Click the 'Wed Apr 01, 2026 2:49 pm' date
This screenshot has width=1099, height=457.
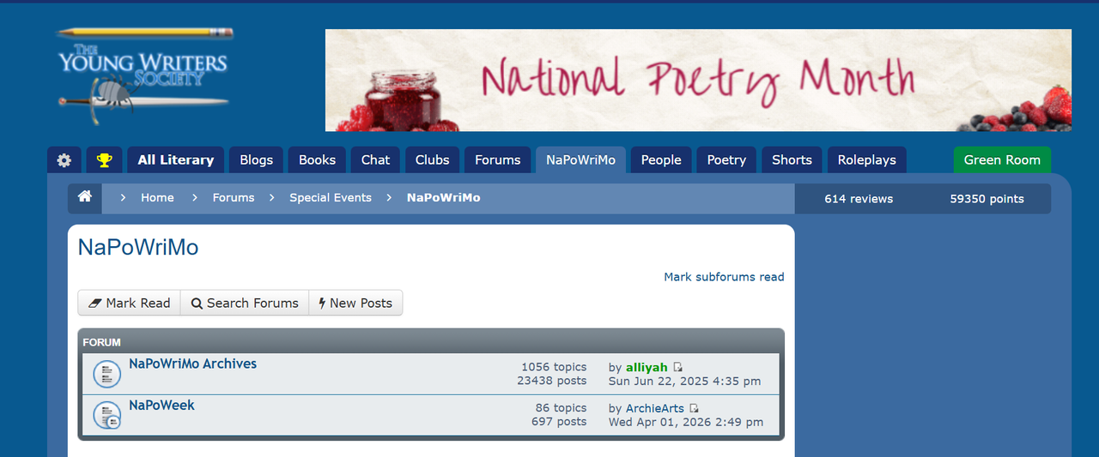686,422
